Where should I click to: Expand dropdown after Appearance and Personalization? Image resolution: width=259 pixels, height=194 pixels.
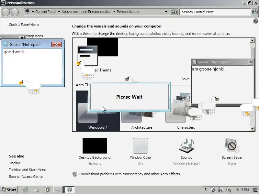click(x=114, y=12)
